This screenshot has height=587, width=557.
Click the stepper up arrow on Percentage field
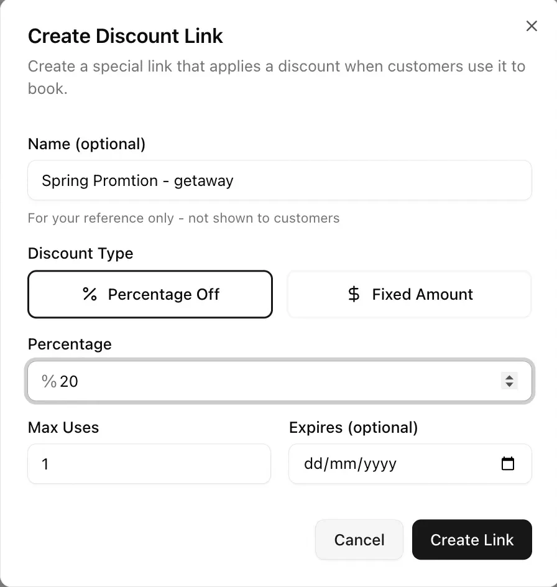510,377
